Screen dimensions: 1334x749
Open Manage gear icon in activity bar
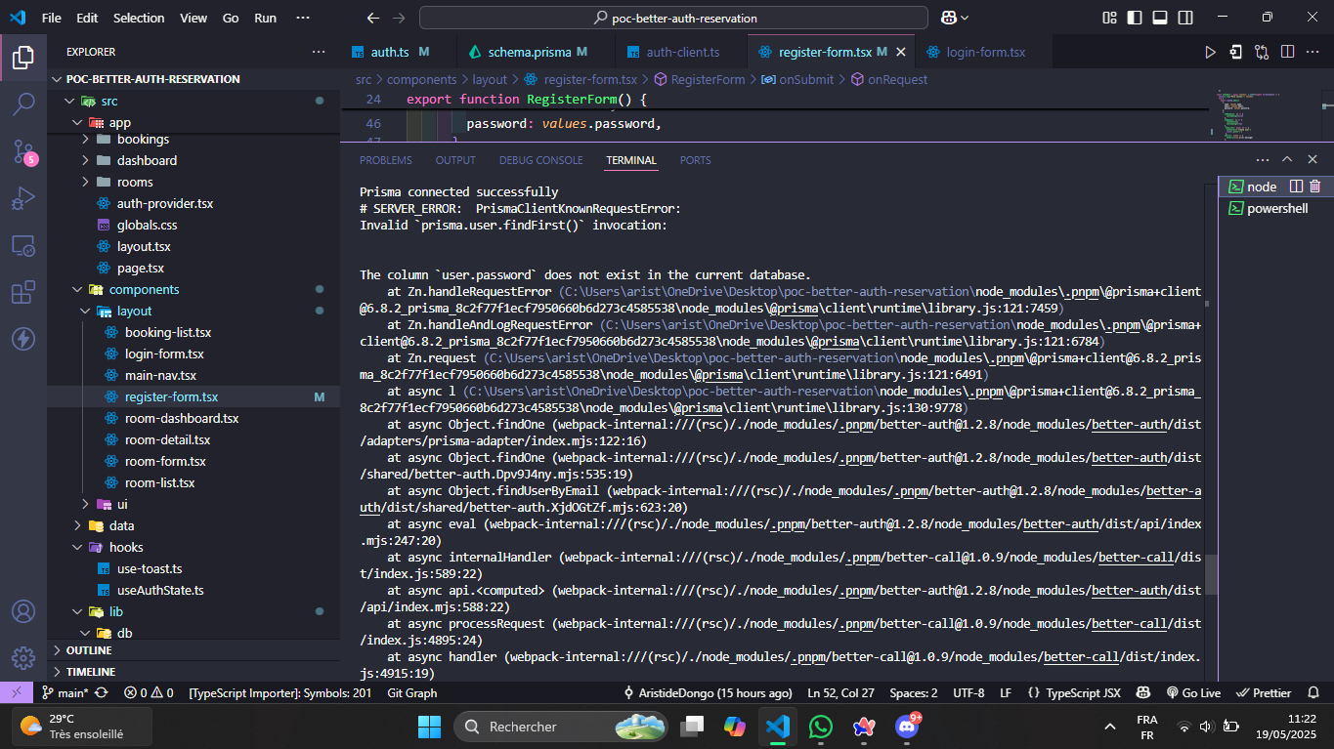coord(23,658)
